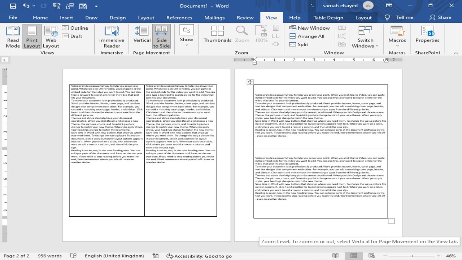Open the References ribbon tab
This screenshot has height=260, width=462.
[x=179, y=17]
